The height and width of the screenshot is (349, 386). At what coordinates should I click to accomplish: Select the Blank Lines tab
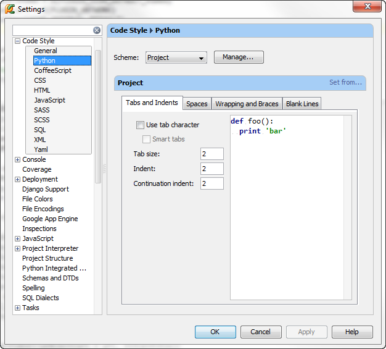click(x=302, y=104)
